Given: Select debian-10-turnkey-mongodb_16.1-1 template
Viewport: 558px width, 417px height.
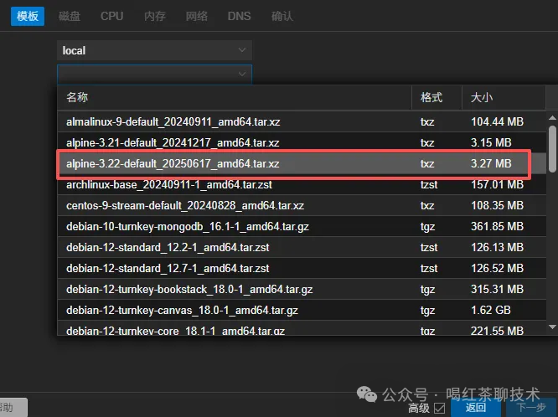Looking at the screenshot, I should [x=302, y=227].
